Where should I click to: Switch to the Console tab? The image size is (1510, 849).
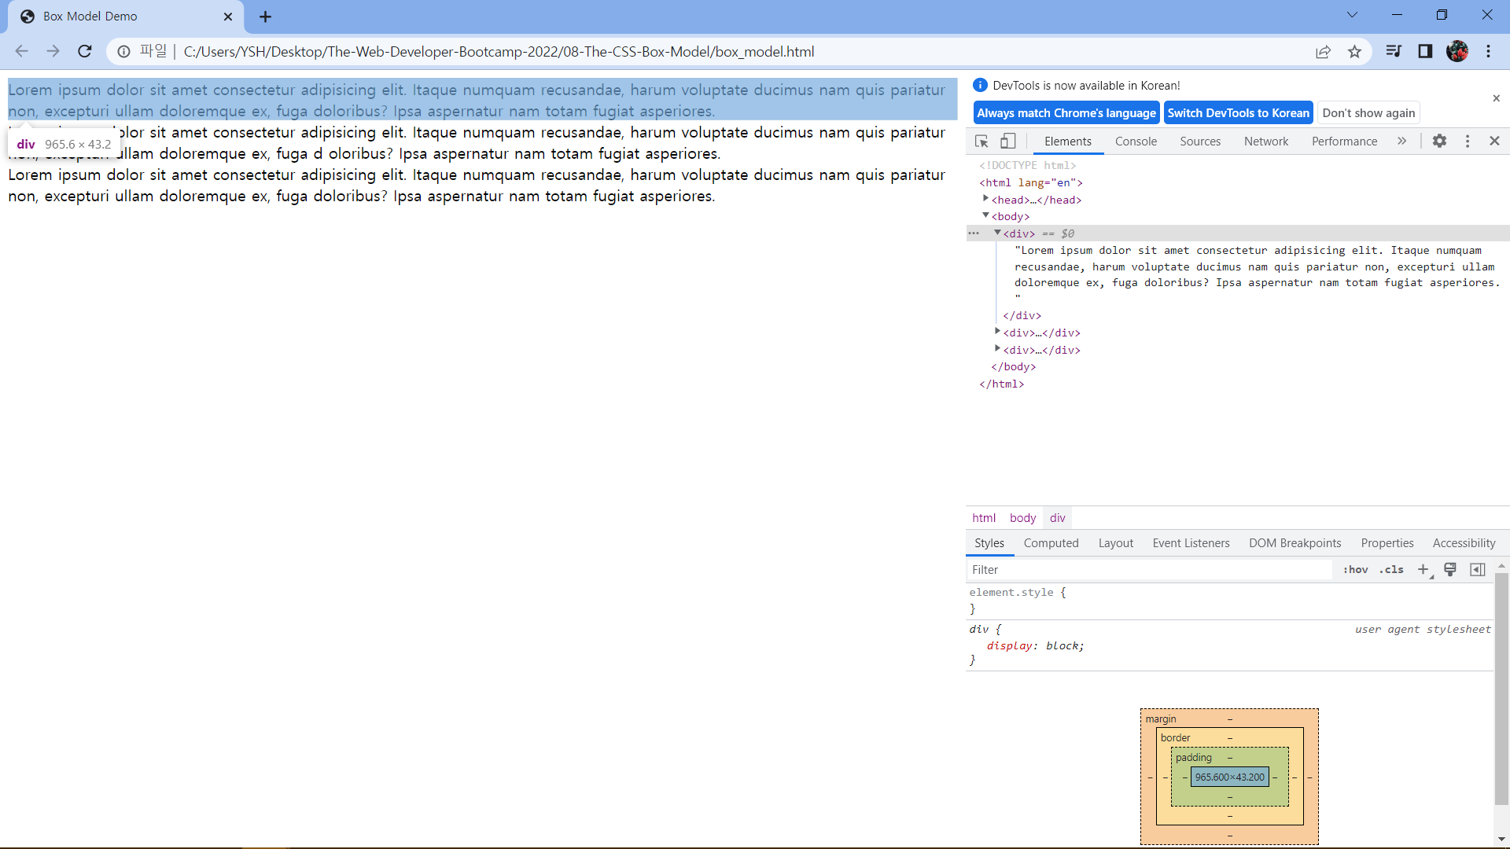coord(1136,141)
